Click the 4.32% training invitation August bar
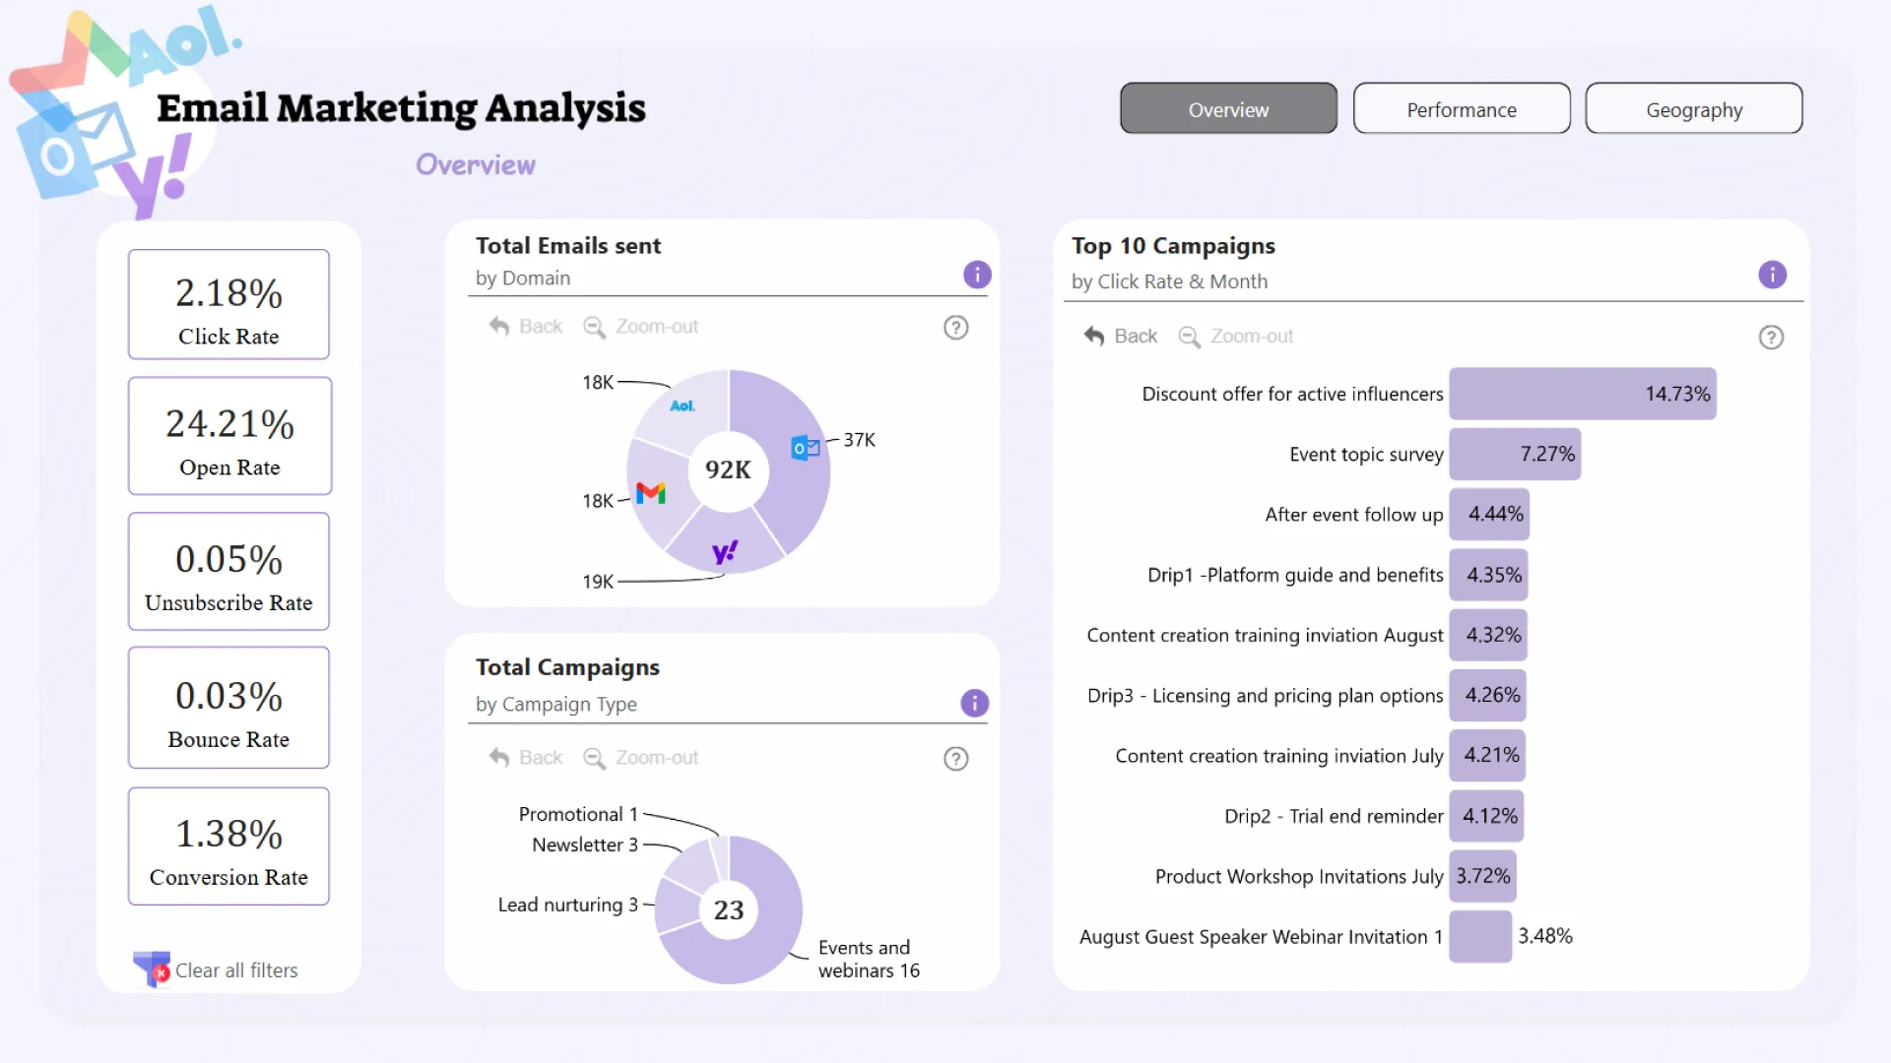1891x1063 pixels. coord(1488,635)
